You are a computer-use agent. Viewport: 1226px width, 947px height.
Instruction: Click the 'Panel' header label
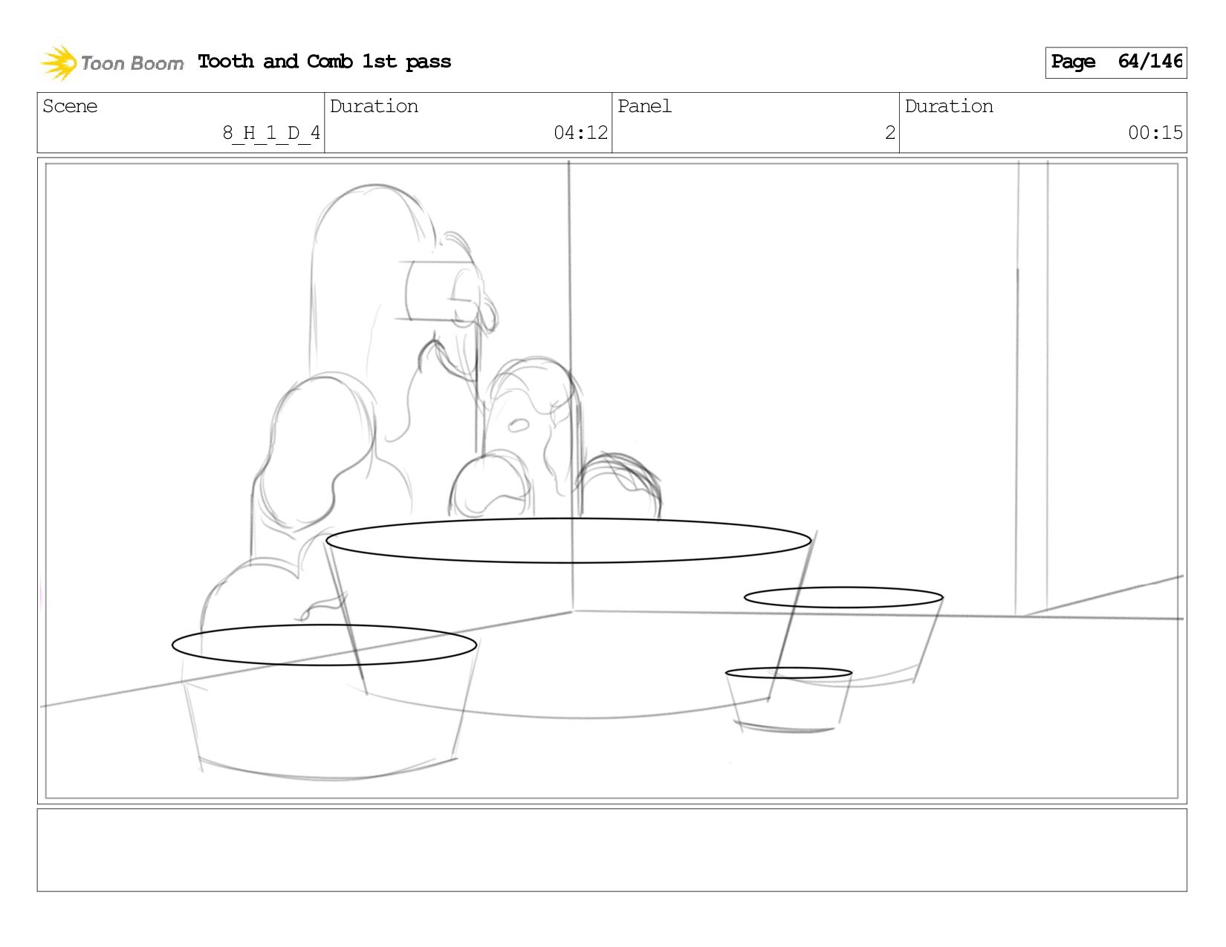644,106
